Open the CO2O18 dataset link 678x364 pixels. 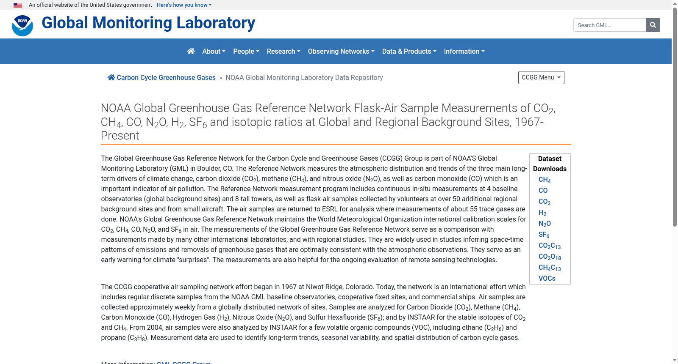click(x=550, y=257)
